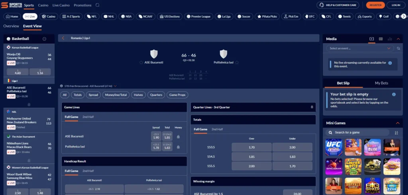Bet handicap Politehnica Iasi +26.5 at 1.62
Image resolution: width=408 pixels, height=195 pixels.
[154, 189]
